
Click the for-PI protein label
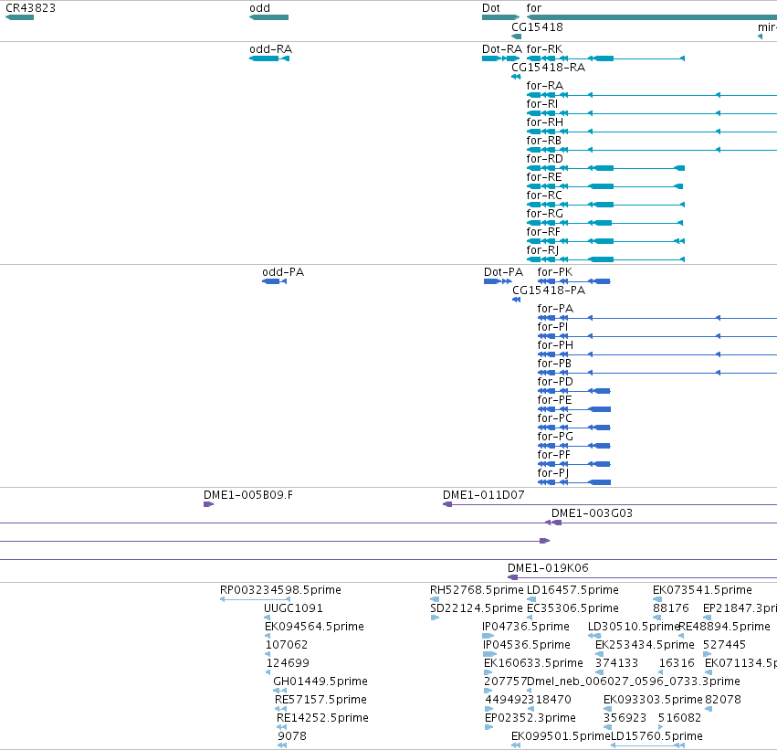point(552,327)
